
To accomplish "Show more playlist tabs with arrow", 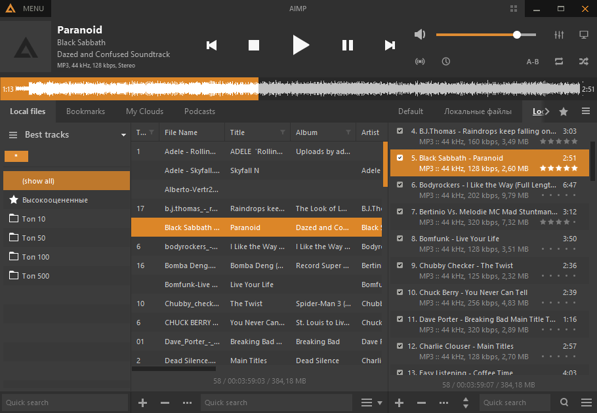I will [546, 111].
